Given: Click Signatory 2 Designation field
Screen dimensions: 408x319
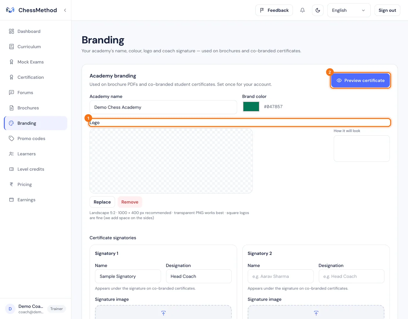Looking at the screenshot, I should pos(351,276).
